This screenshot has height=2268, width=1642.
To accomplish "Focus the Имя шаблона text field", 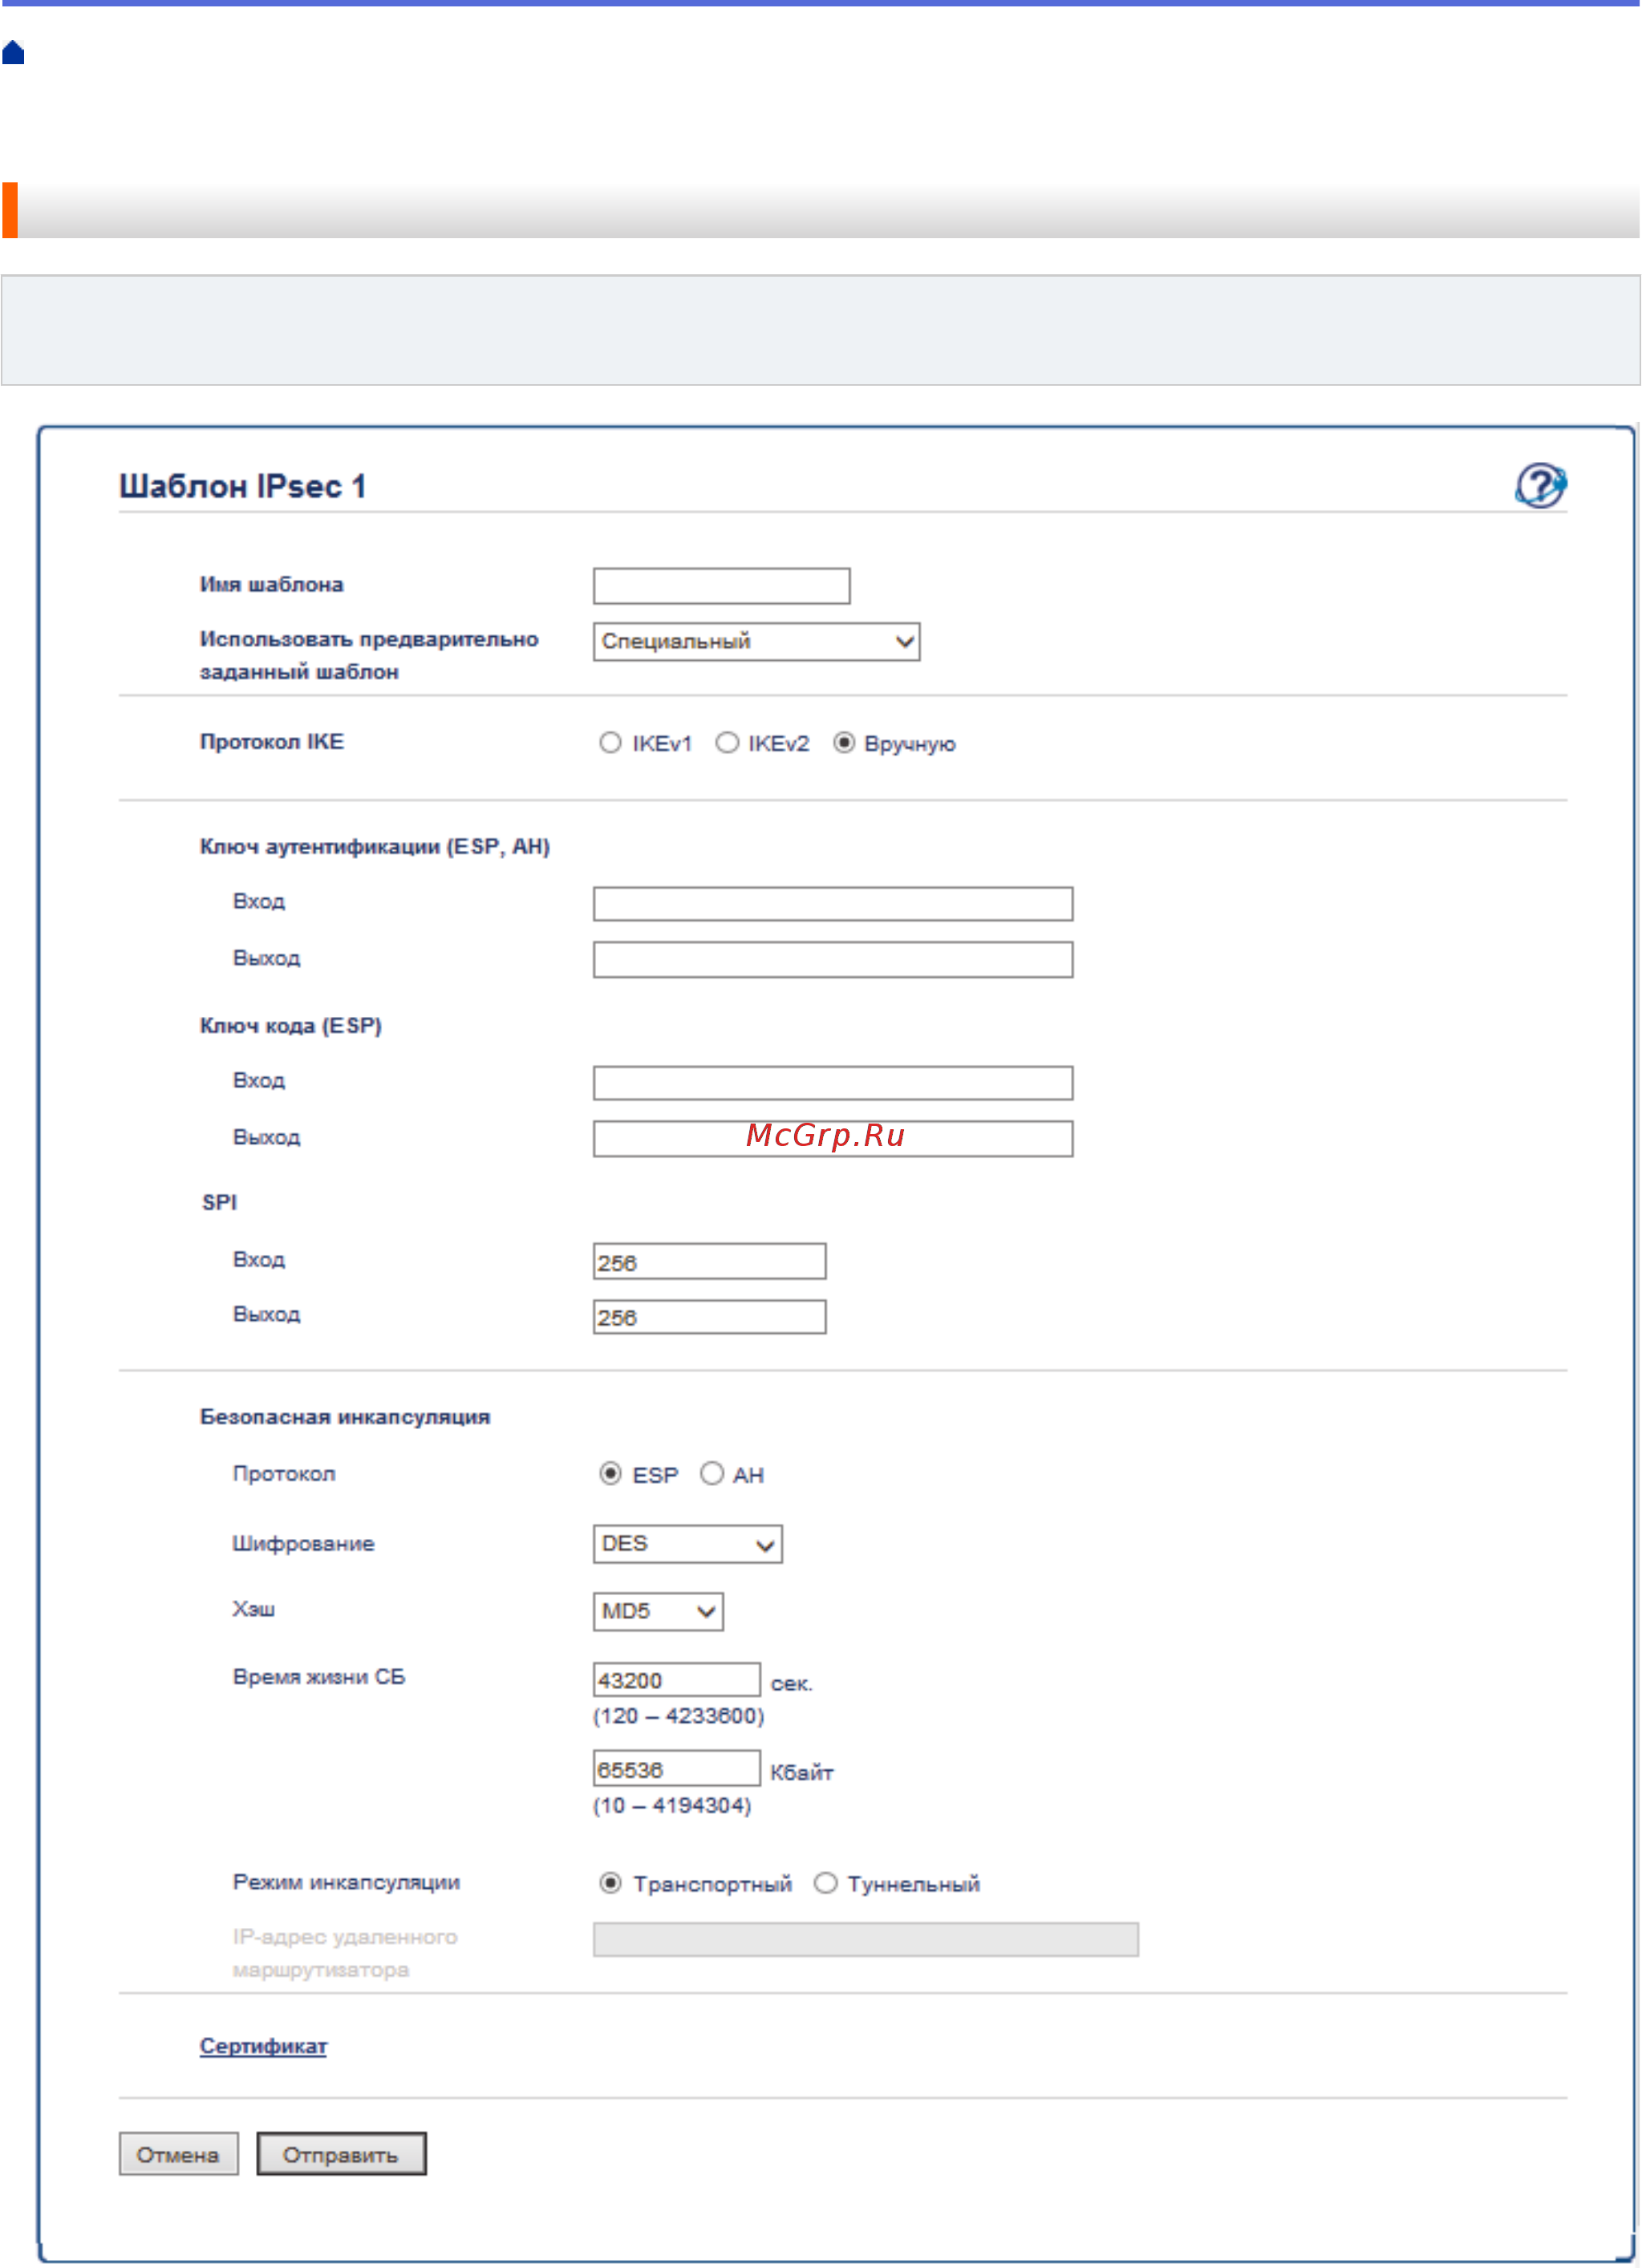I will coord(721,586).
